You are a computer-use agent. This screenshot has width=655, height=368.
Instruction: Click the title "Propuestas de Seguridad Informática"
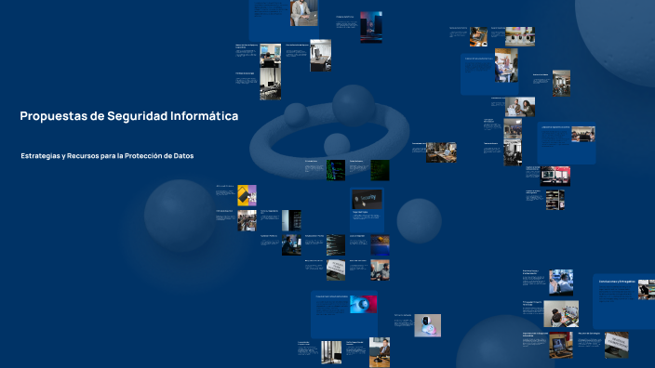[129, 116]
